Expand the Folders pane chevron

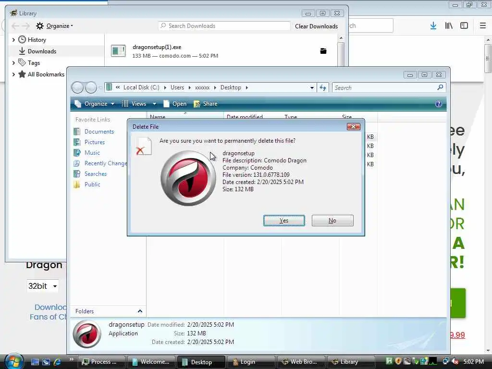[140, 311]
